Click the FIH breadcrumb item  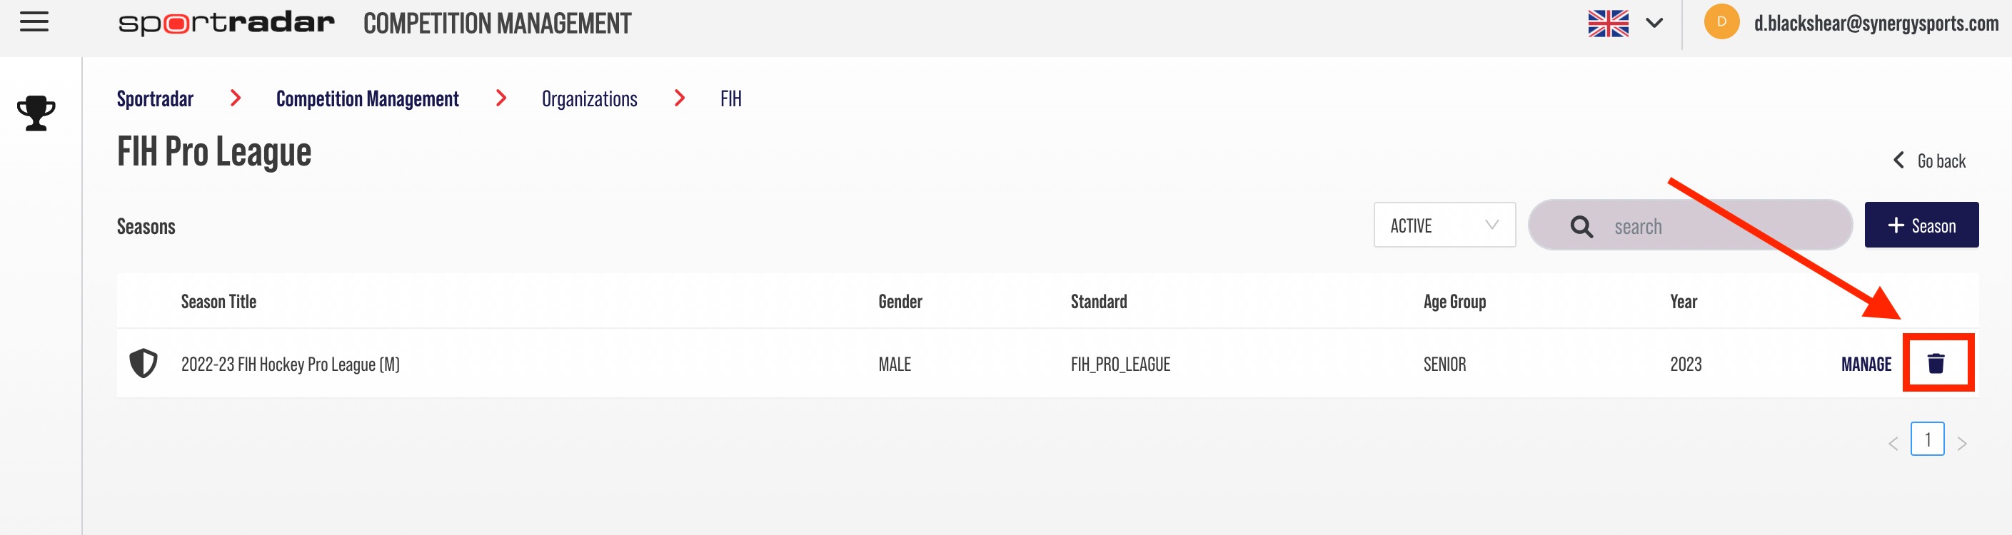730,99
